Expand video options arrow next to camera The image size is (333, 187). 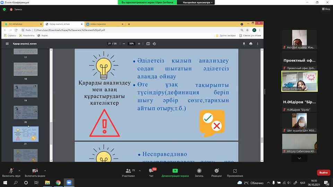(x=45, y=170)
